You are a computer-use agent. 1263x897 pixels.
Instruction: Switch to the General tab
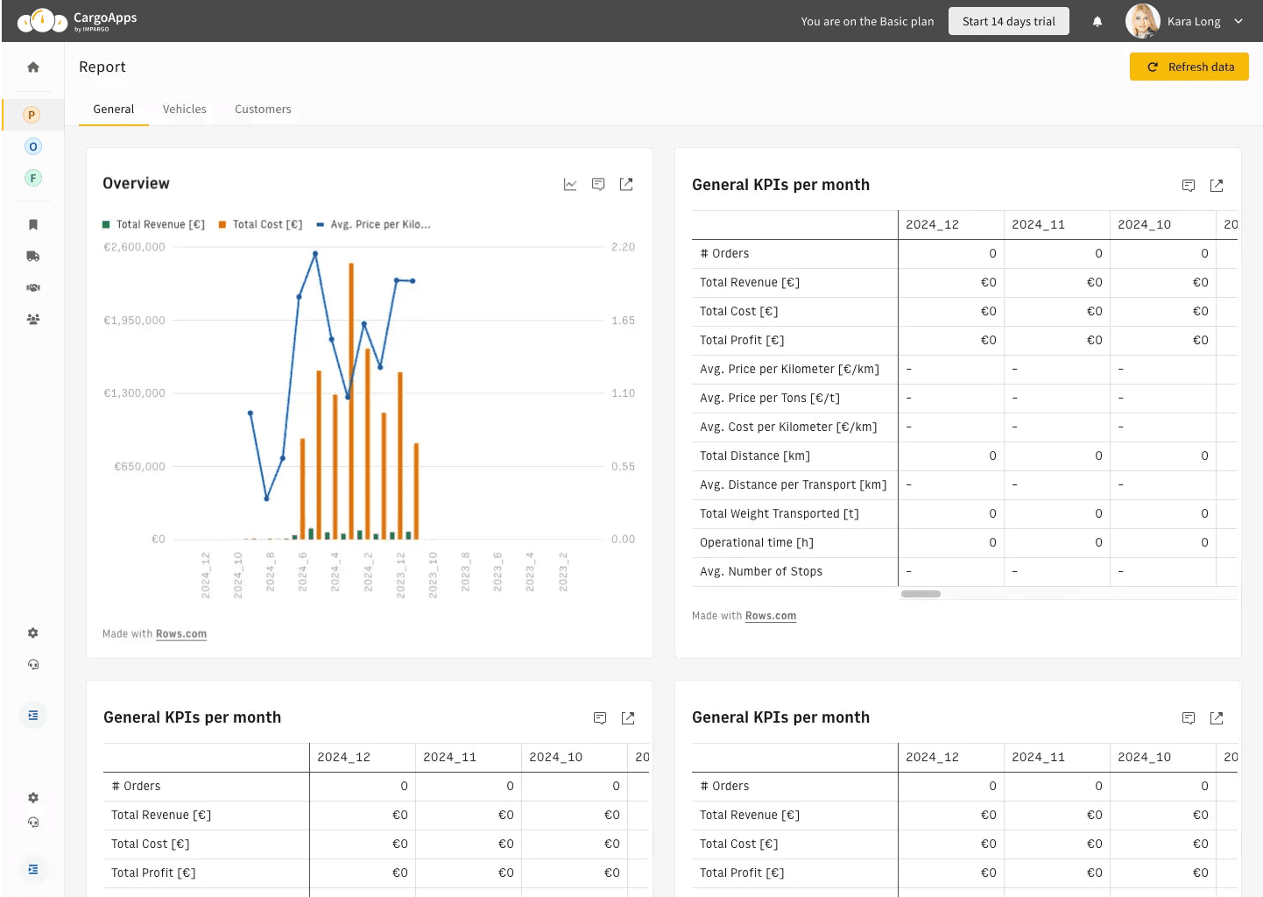tap(114, 109)
